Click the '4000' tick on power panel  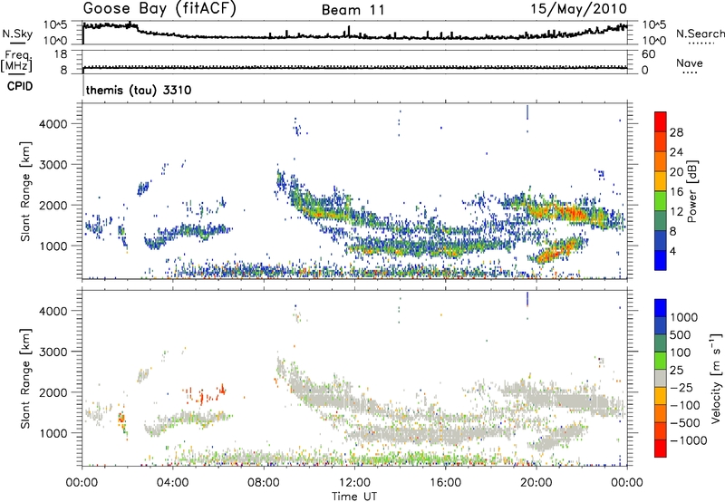(53, 124)
